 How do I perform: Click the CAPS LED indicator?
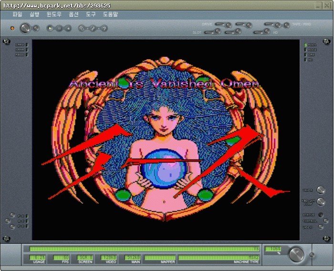[27, 45]
